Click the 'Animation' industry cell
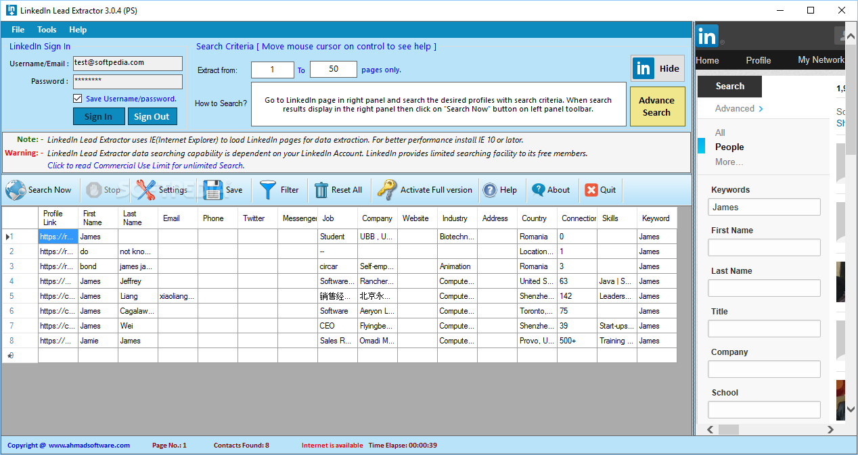Screen dimensions: 858x455 [x=457, y=266]
